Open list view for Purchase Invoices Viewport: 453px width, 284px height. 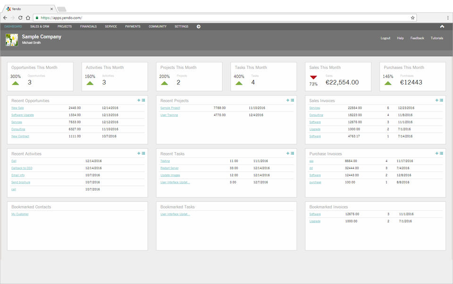click(x=442, y=153)
